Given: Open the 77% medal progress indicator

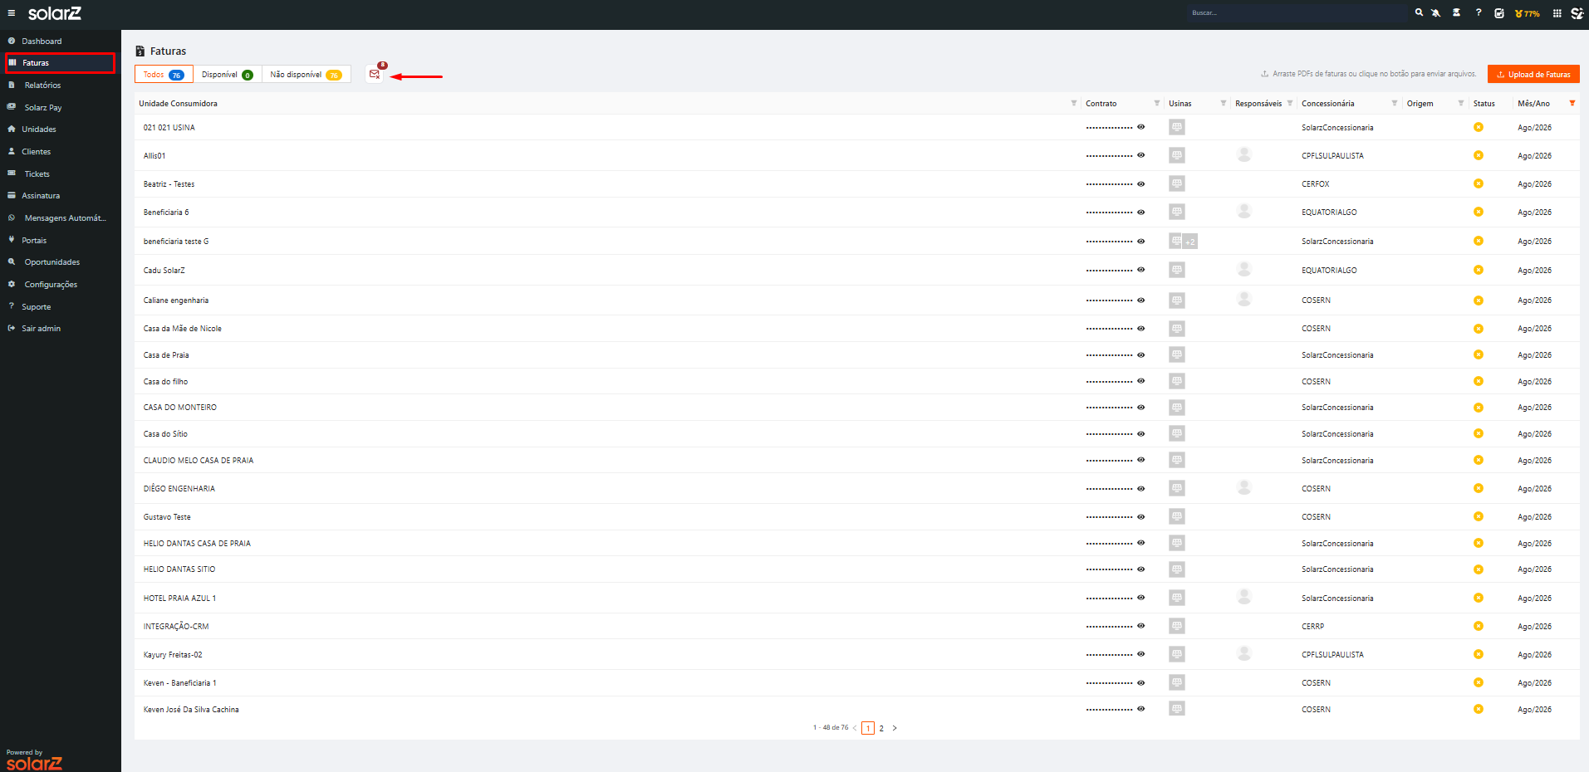Looking at the screenshot, I should click(x=1528, y=13).
